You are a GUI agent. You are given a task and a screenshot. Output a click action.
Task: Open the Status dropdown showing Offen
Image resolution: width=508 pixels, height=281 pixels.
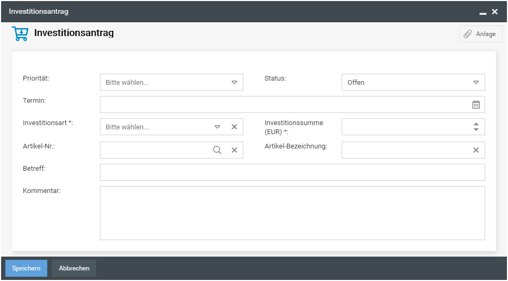(x=476, y=82)
